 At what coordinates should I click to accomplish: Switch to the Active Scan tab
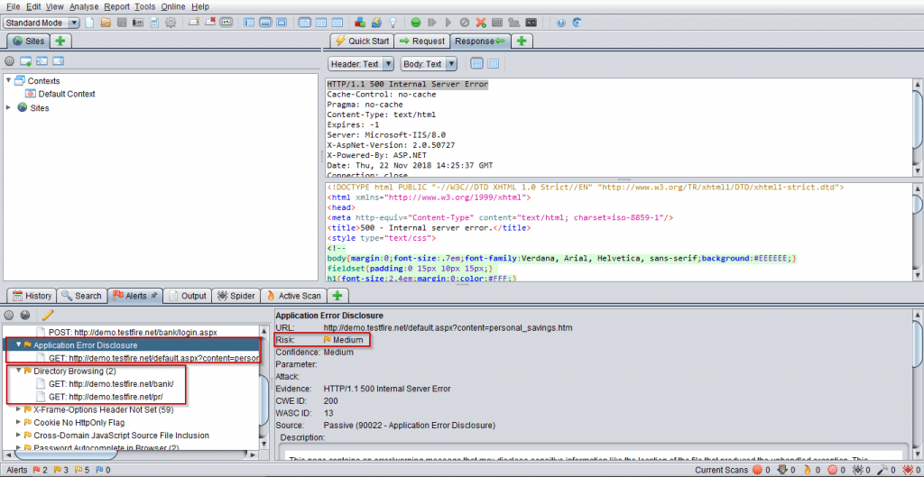(x=293, y=296)
